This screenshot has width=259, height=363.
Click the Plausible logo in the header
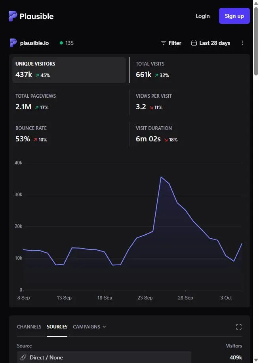point(31,16)
